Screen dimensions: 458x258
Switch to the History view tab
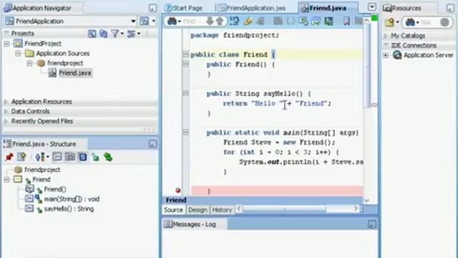(222, 210)
